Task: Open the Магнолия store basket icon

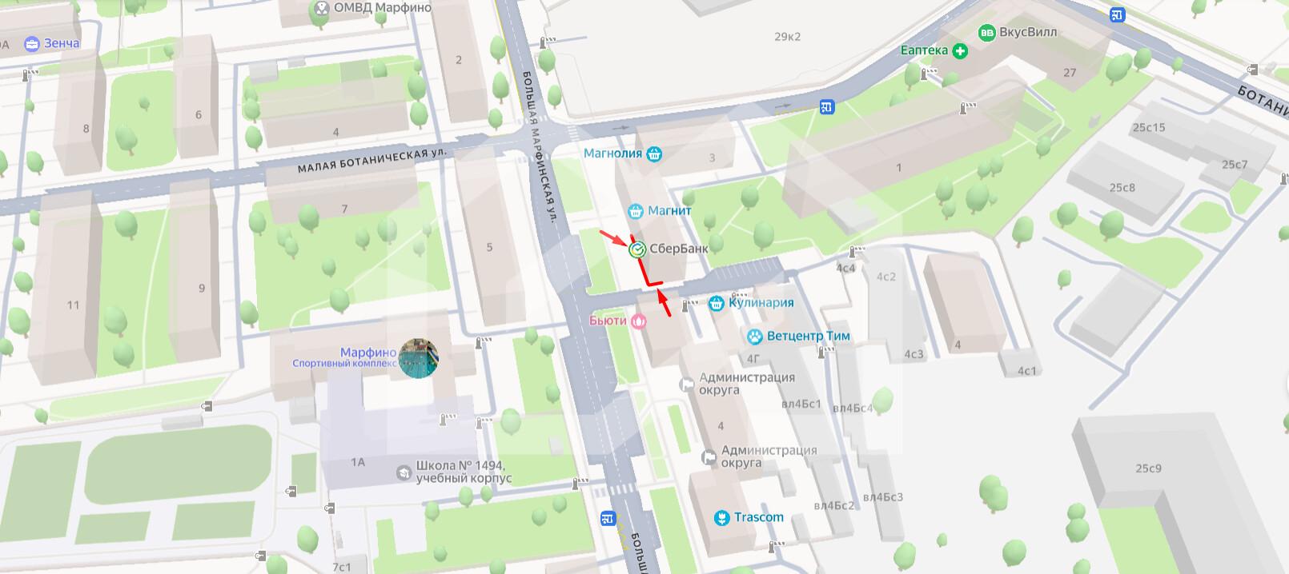Action: tap(654, 153)
